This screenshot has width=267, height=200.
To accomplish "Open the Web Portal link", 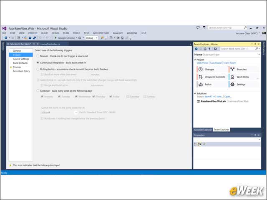I will point(202,63).
